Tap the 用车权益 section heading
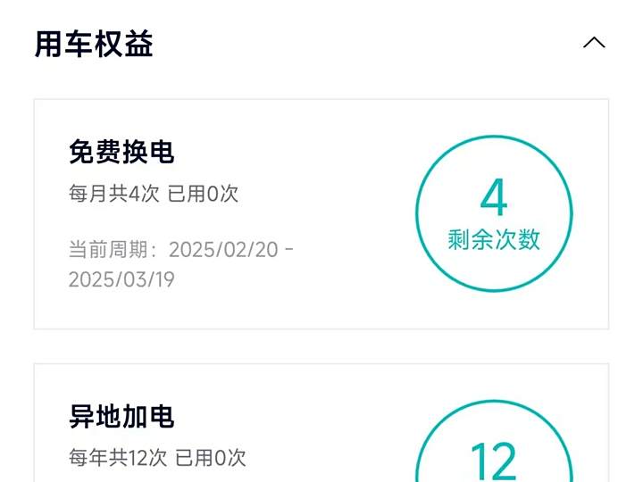Image resolution: width=643 pixels, height=482 pixels. pos(94,44)
